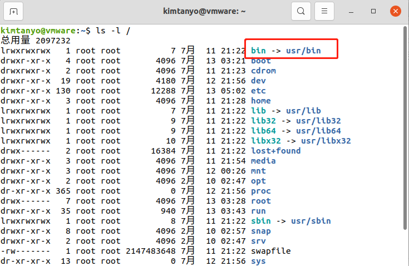Click the directory name mnt
Image resolution: width=409 pixels, height=266 pixels.
[258, 171]
